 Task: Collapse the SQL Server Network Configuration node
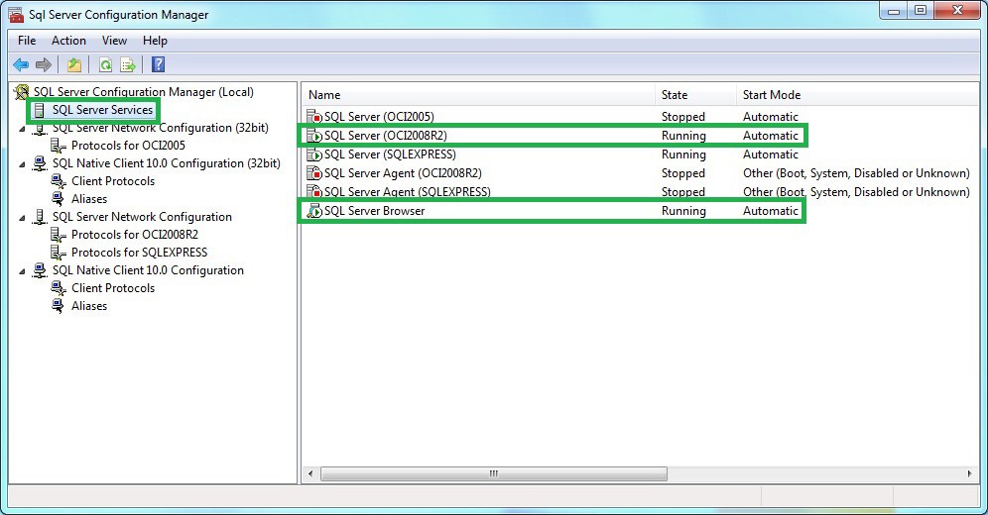click(x=23, y=218)
